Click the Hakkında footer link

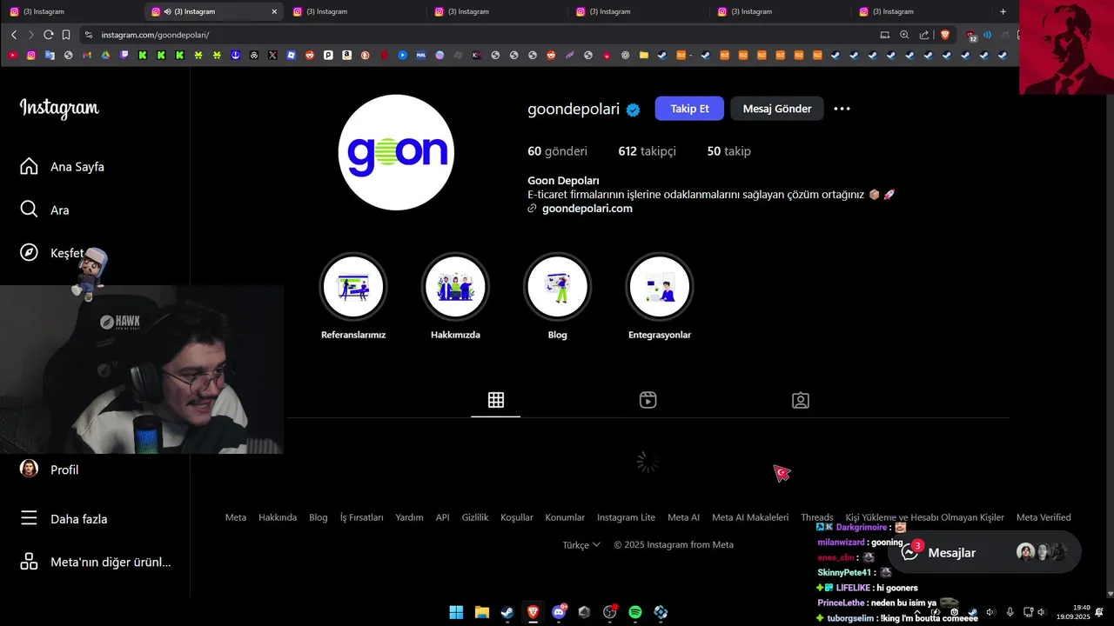278,517
